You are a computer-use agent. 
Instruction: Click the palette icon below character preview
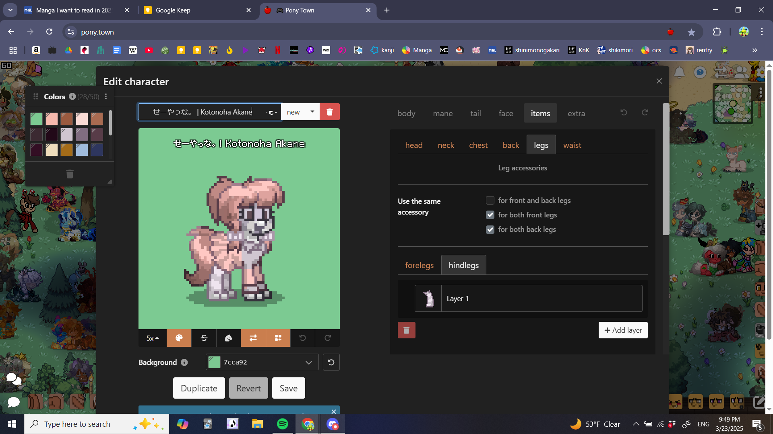coord(179,338)
